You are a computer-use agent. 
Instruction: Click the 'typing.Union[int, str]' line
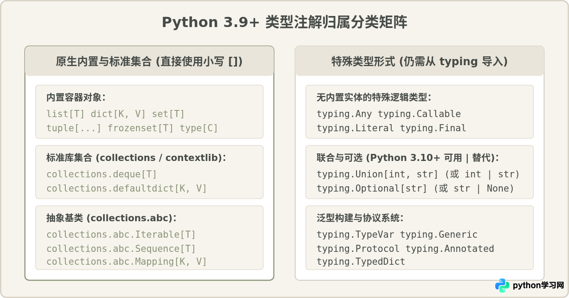point(418,174)
